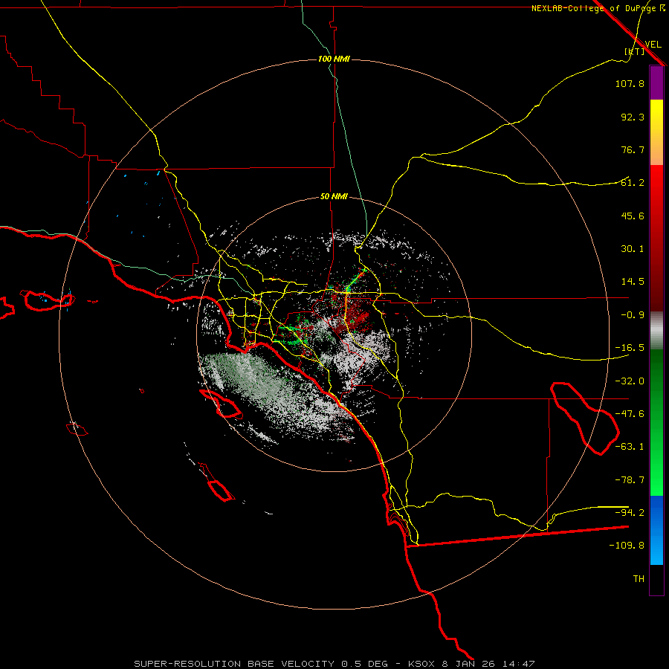Pick the black TH segment of velocity scale
The image size is (669, 669).
pyautogui.click(x=656, y=579)
